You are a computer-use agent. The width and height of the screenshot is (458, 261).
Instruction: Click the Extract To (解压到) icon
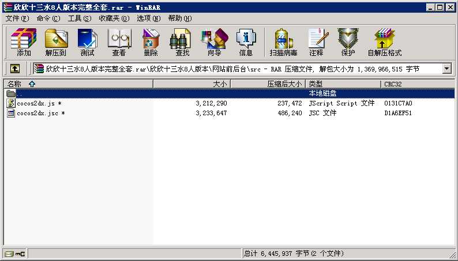[x=56, y=42]
